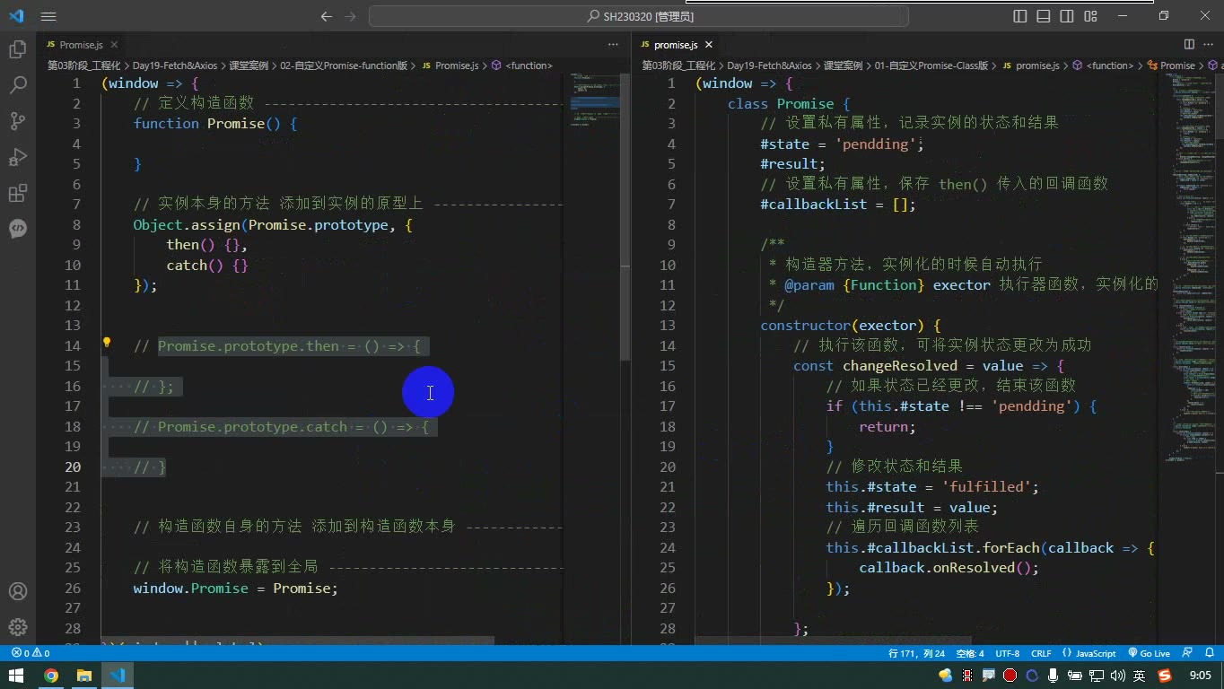
Task: Split the right editor group
Action: pyautogui.click(x=1189, y=45)
